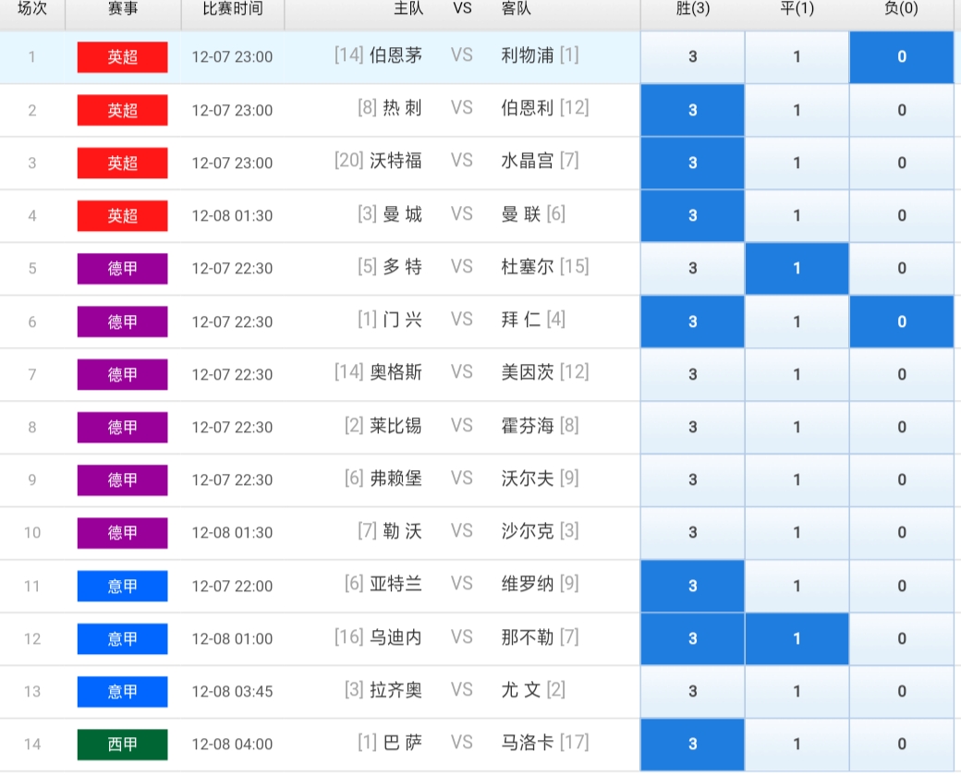Click the 德甲 tag in match row 5

click(x=123, y=269)
